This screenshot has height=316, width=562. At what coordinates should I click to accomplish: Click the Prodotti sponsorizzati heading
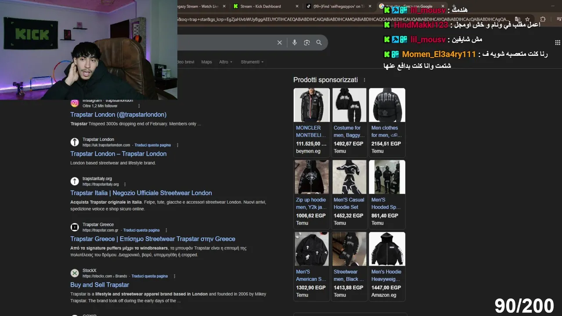point(325,80)
